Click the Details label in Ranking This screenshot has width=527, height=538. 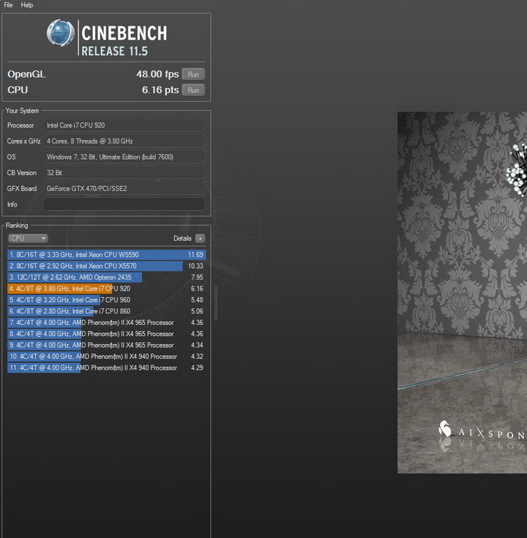[x=182, y=238]
